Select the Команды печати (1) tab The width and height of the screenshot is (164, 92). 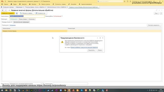[7, 22]
